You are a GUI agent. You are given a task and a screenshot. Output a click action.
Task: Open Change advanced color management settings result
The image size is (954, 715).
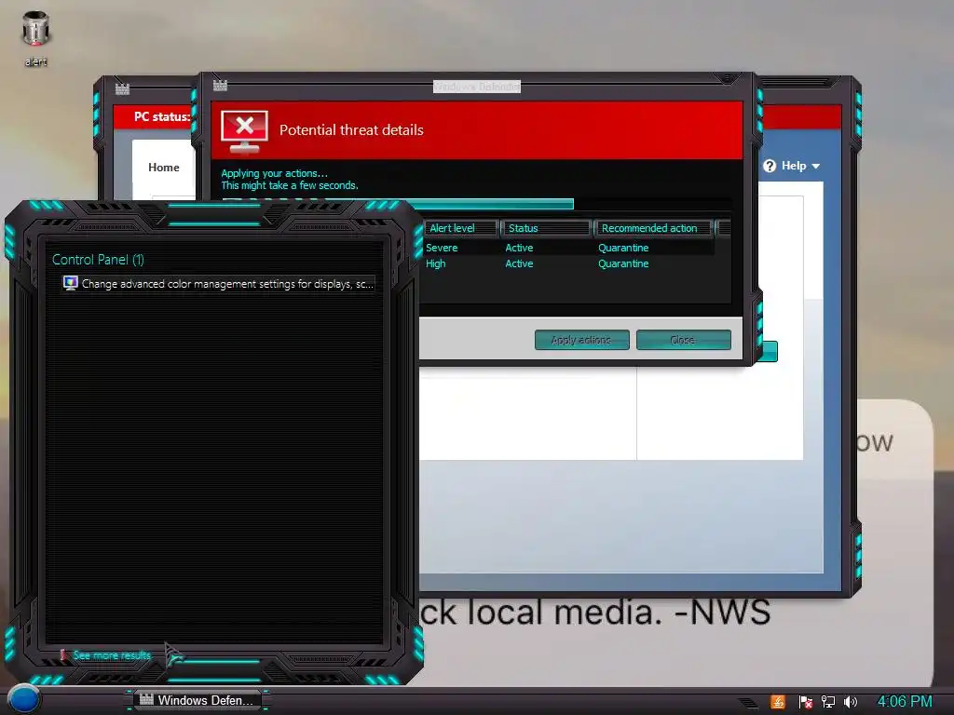pyautogui.click(x=219, y=284)
